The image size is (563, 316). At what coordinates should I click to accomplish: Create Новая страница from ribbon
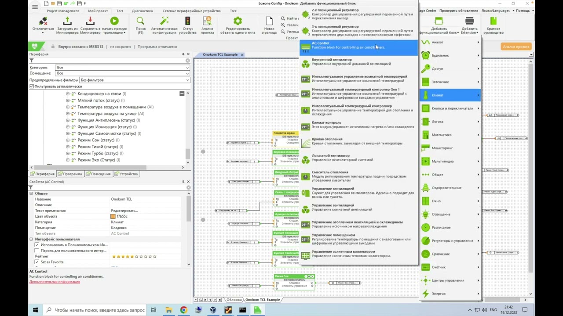(x=269, y=21)
